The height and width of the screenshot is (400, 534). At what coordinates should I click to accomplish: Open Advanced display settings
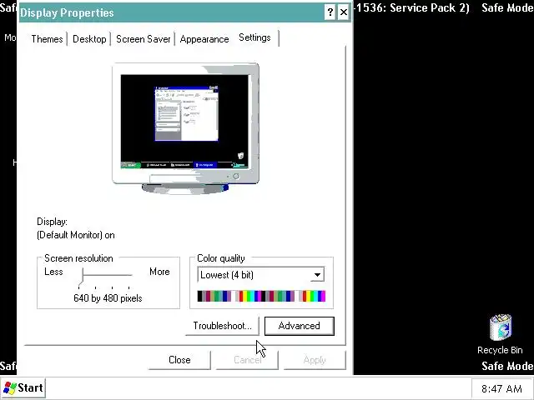point(300,326)
